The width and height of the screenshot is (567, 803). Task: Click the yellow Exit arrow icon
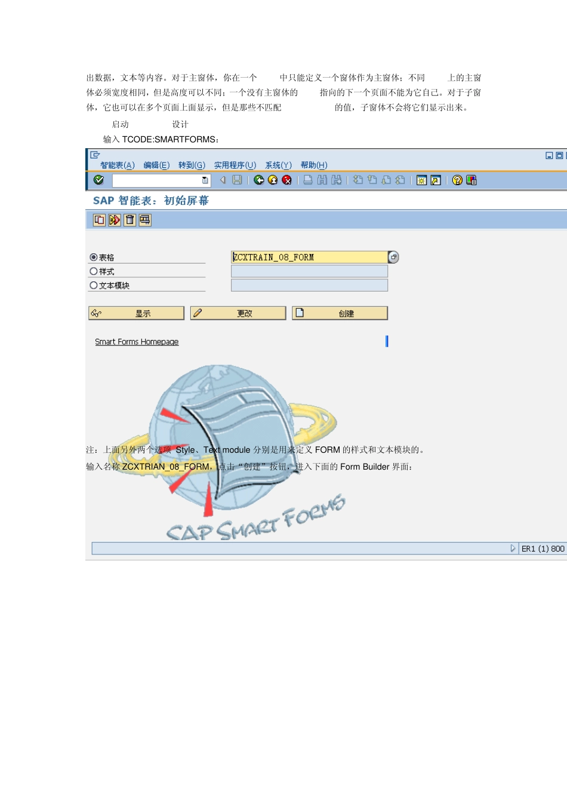tap(273, 180)
